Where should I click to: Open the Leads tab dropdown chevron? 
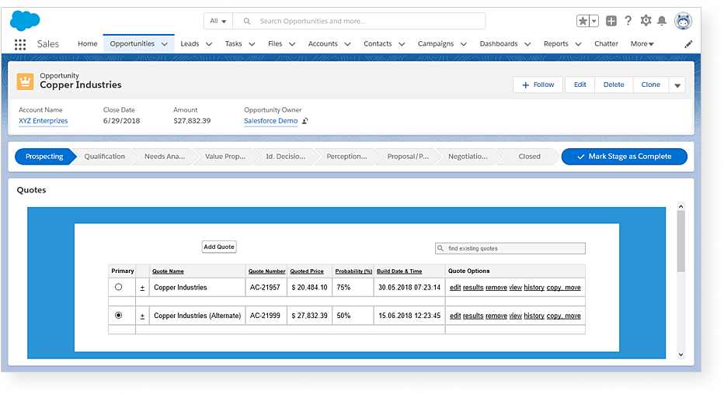pyautogui.click(x=209, y=44)
